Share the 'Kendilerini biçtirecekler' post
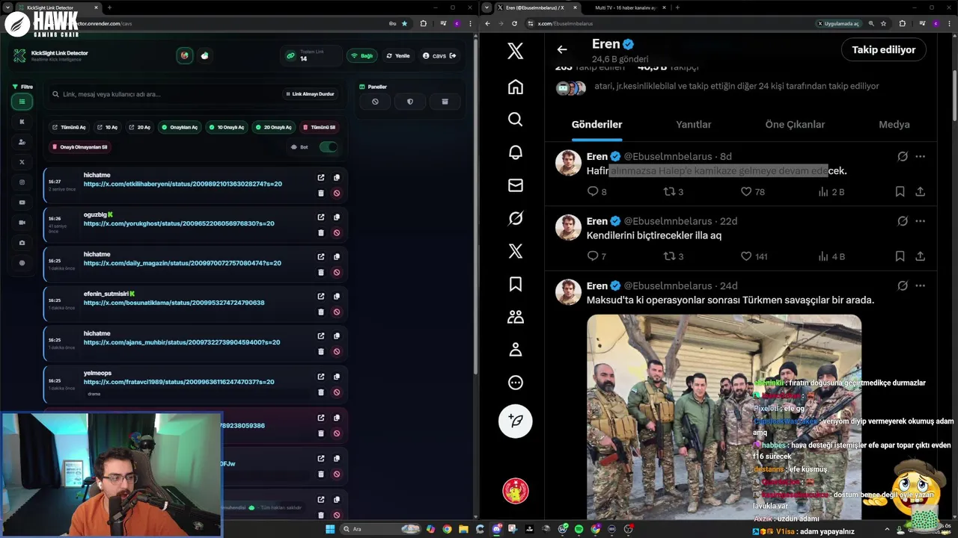 [921, 256]
